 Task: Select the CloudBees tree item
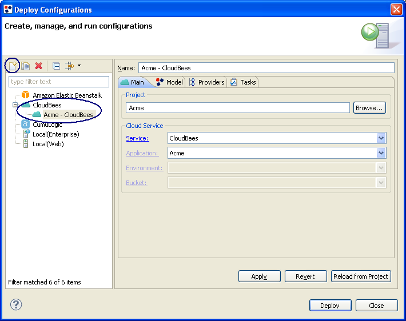click(47, 105)
